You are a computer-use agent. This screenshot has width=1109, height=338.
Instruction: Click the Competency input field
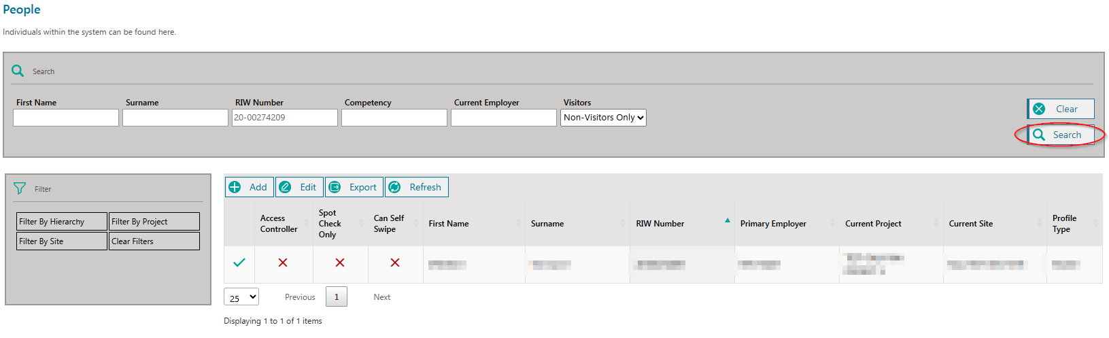pyautogui.click(x=394, y=118)
